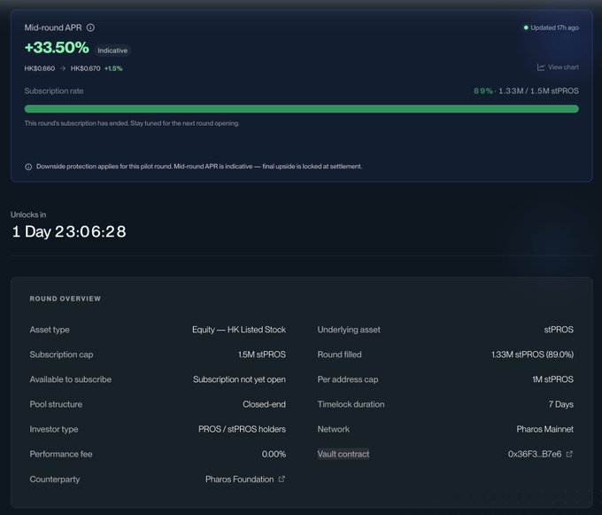602x515 pixels.
Task: Click the Network label
Action: (x=333, y=429)
